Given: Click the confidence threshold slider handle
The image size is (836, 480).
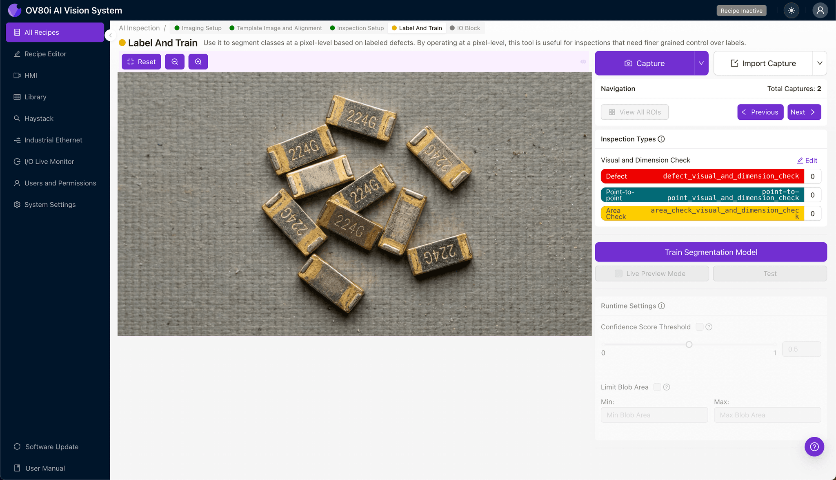Looking at the screenshot, I should (x=689, y=344).
